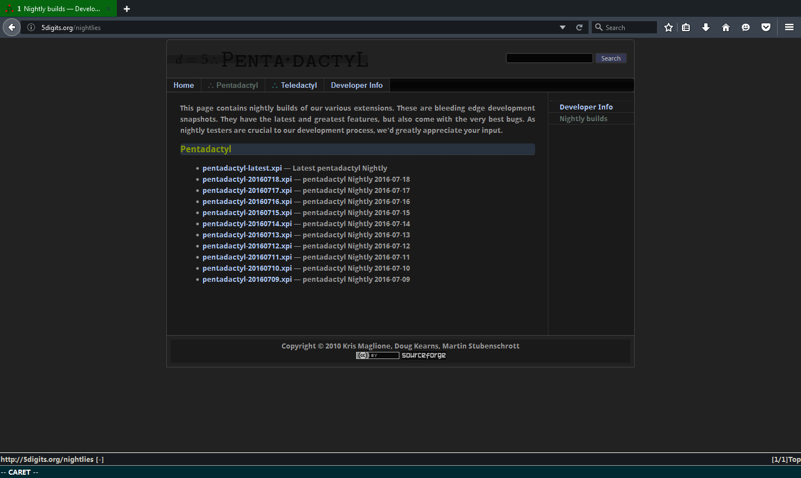
Task: Click 'pentadactyl Nightly 2016-07-09' description
Action: (356, 279)
